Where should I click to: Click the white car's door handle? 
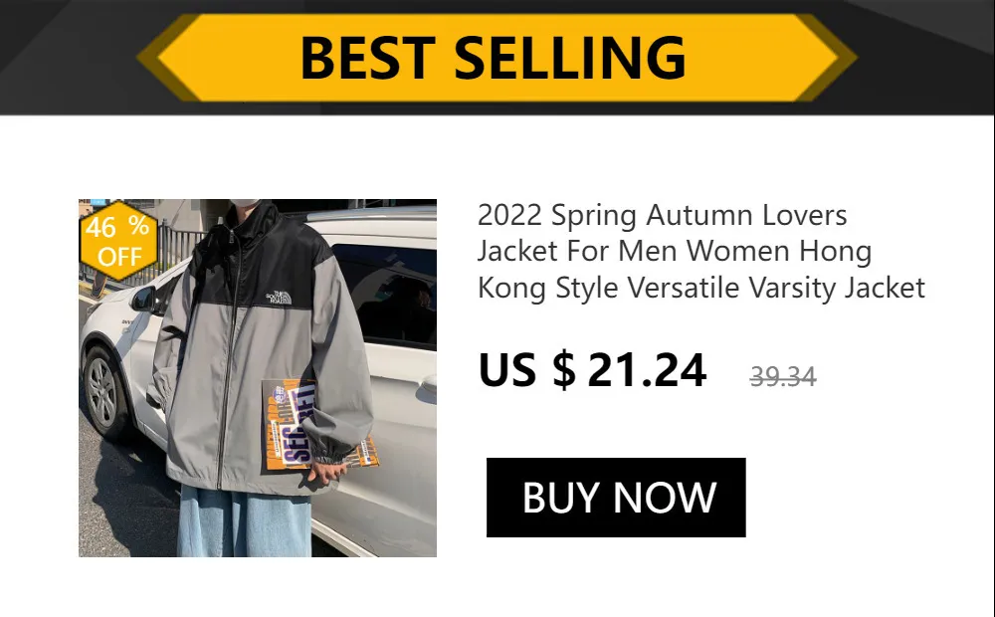coord(428,385)
